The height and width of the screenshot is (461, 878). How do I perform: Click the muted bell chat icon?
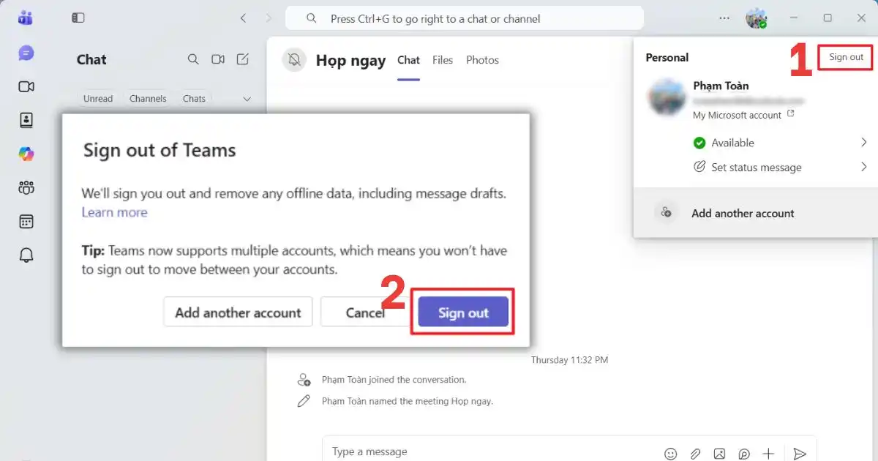click(294, 60)
